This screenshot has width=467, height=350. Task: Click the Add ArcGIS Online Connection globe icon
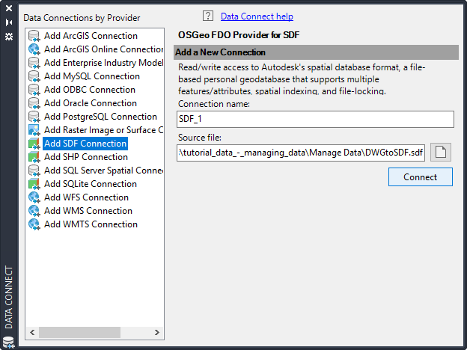[x=34, y=49]
